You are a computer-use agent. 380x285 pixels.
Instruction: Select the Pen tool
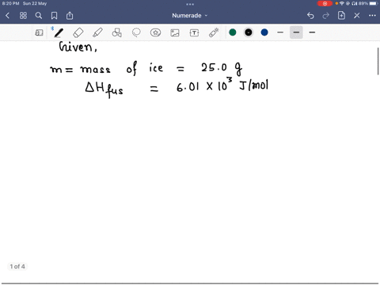pos(59,32)
